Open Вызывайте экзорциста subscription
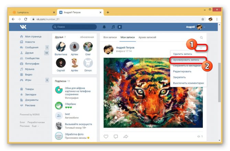The height and width of the screenshot is (151, 230). (78, 124)
